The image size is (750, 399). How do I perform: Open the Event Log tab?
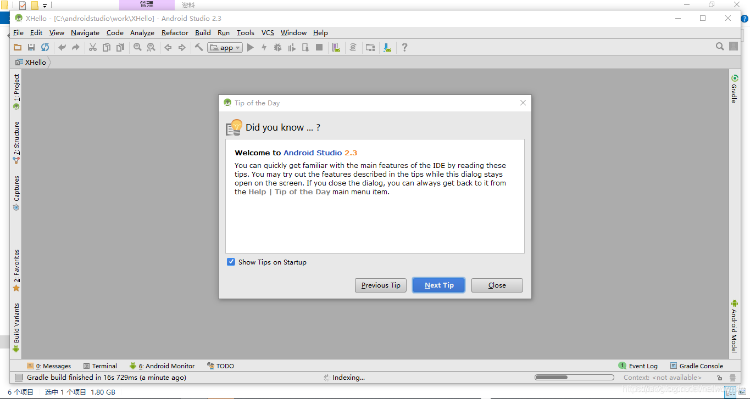[638, 366]
